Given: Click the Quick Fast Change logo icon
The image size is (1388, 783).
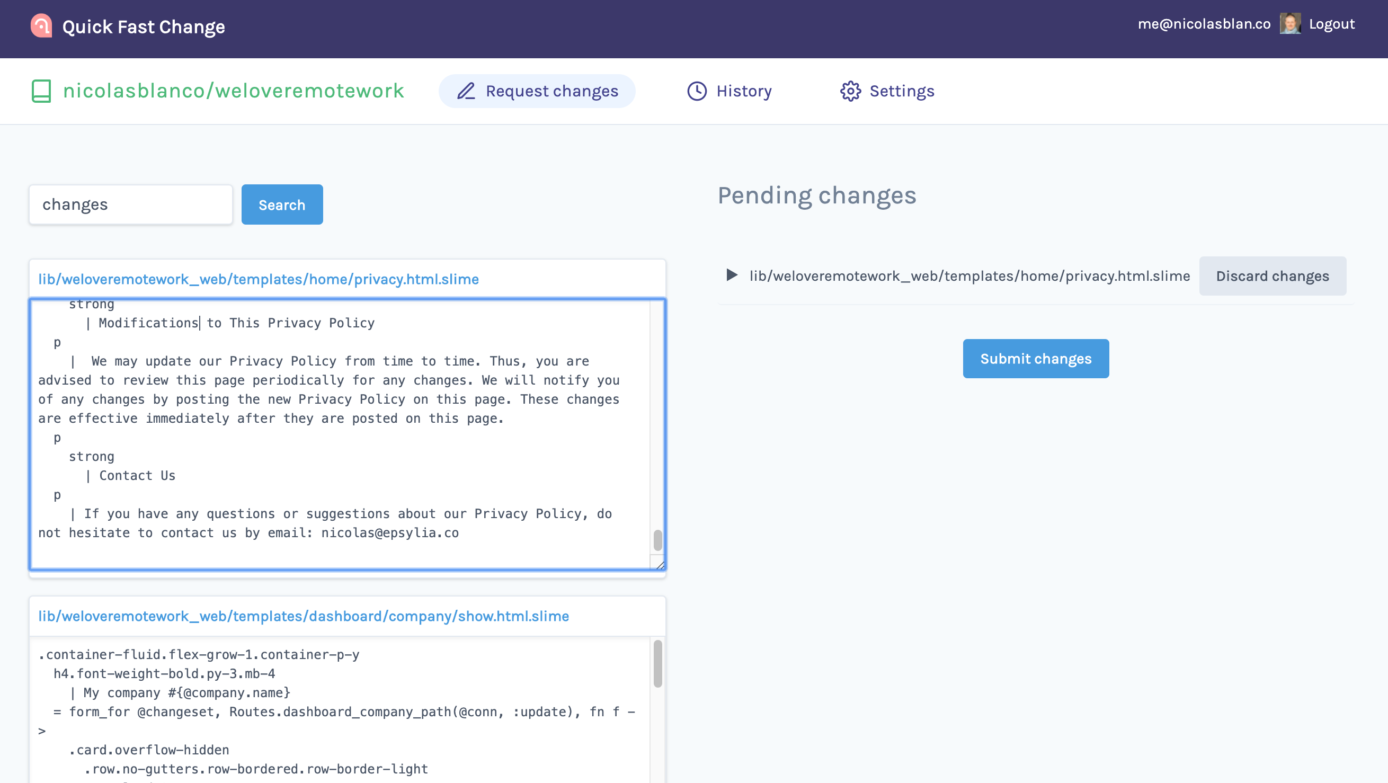Looking at the screenshot, I should pos(41,26).
